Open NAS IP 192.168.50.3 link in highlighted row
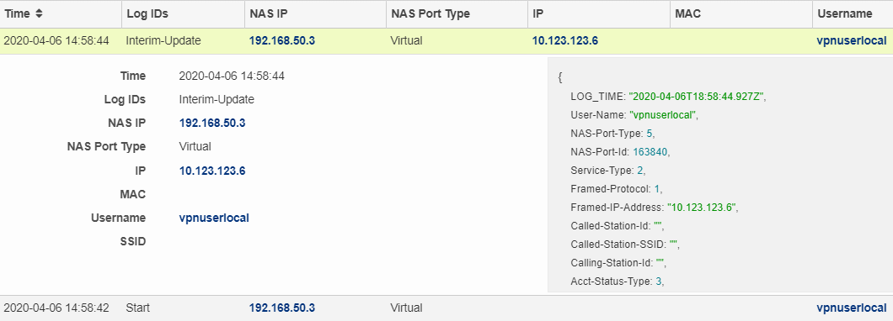 click(282, 41)
